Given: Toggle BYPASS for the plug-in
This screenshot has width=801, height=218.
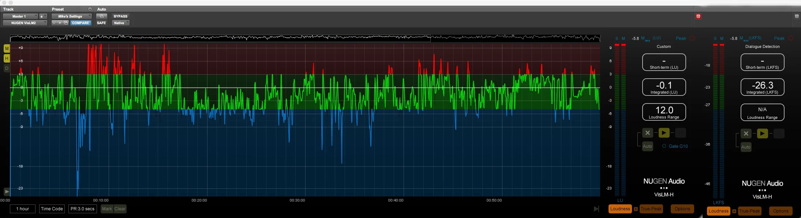Looking at the screenshot, I should click(120, 16).
